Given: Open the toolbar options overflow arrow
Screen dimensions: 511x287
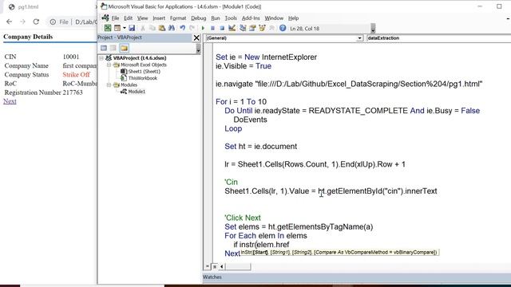Looking at the screenshot, I should coord(373,29).
